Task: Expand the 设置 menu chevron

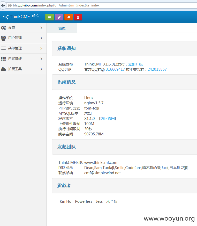Action: point(41,28)
